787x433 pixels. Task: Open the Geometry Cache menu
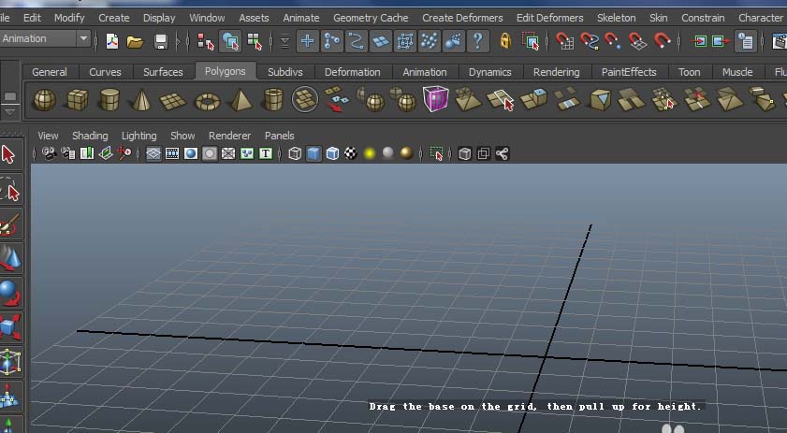(371, 18)
